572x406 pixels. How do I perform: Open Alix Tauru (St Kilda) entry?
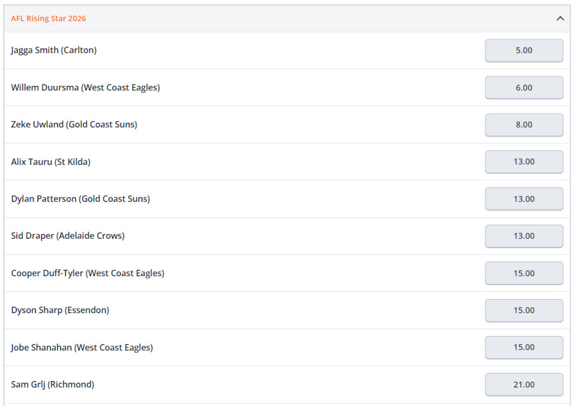(51, 162)
